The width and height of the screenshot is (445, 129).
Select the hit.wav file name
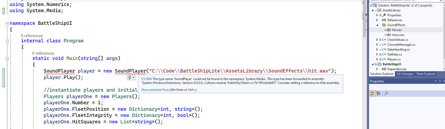[397, 30]
